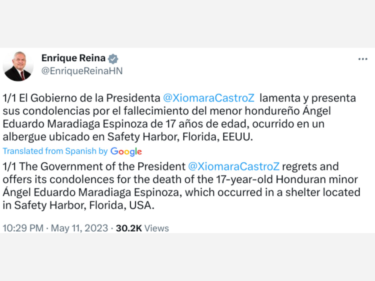The image size is (375, 281).
Task: Click the 10:29 PM timestamp
Action: point(23,228)
